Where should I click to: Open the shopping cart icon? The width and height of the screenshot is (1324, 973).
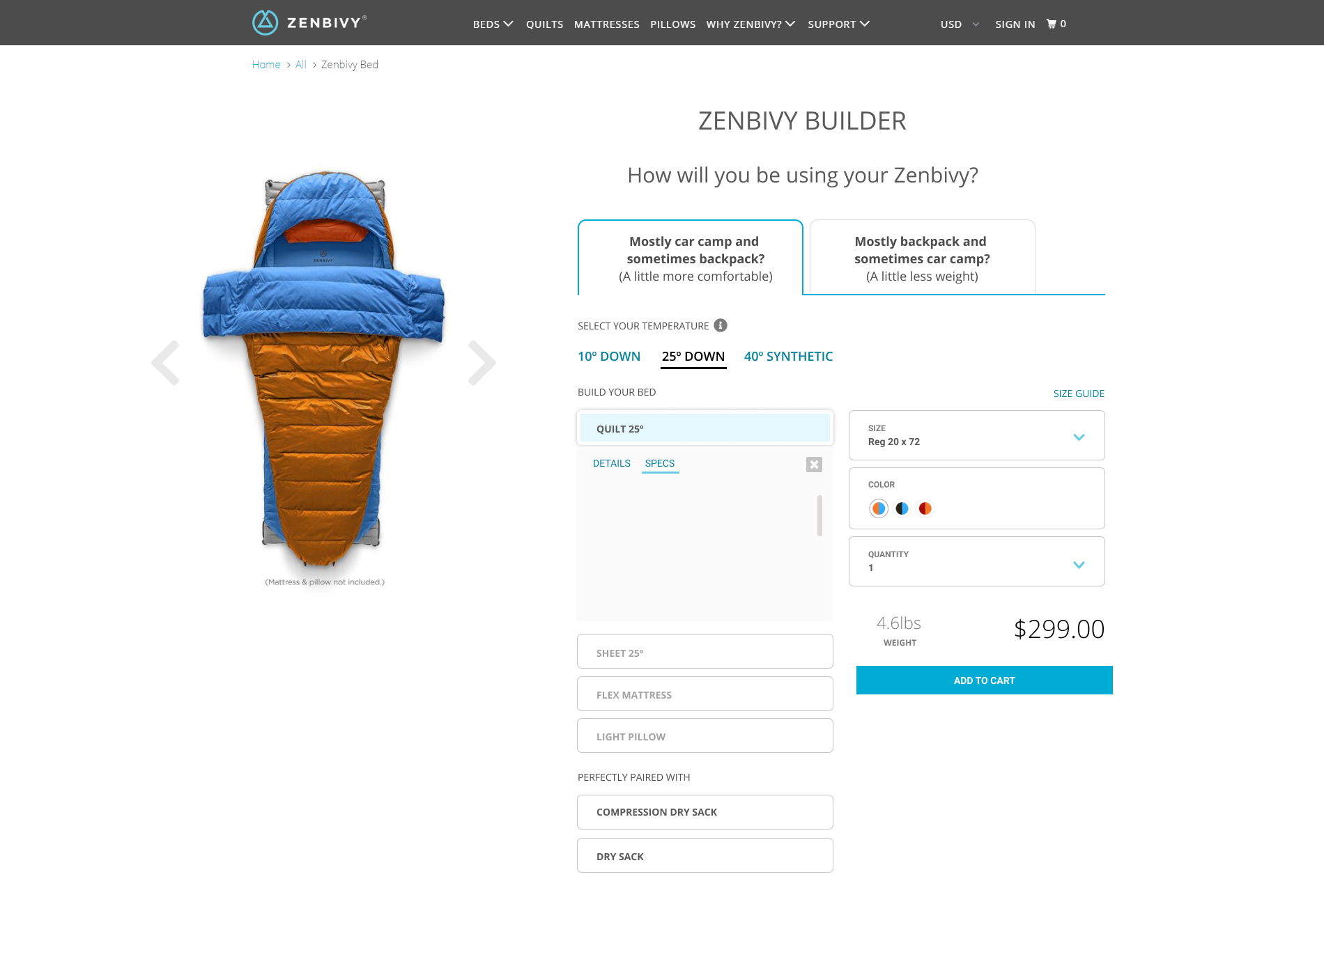coord(1051,24)
